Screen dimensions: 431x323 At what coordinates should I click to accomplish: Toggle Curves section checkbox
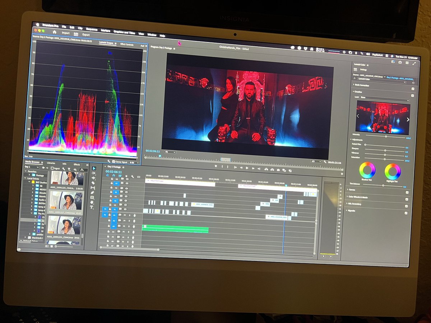pos(407,192)
